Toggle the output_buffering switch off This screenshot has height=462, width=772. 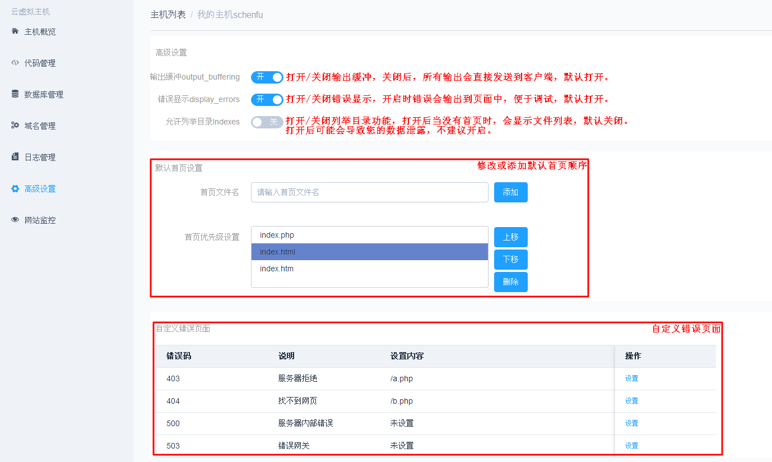tap(267, 77)
